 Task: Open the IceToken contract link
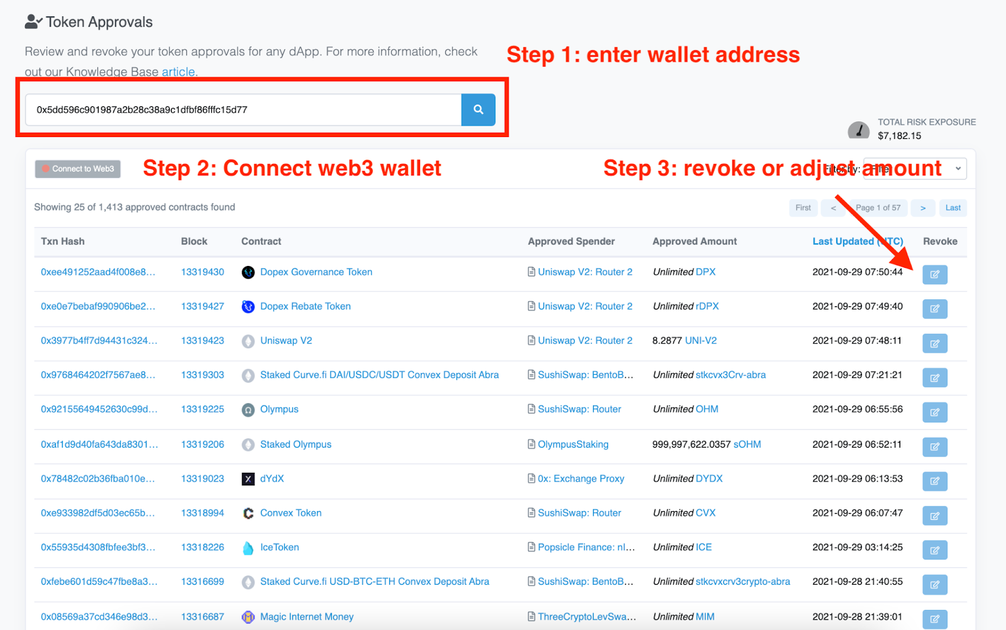[280, 548]
